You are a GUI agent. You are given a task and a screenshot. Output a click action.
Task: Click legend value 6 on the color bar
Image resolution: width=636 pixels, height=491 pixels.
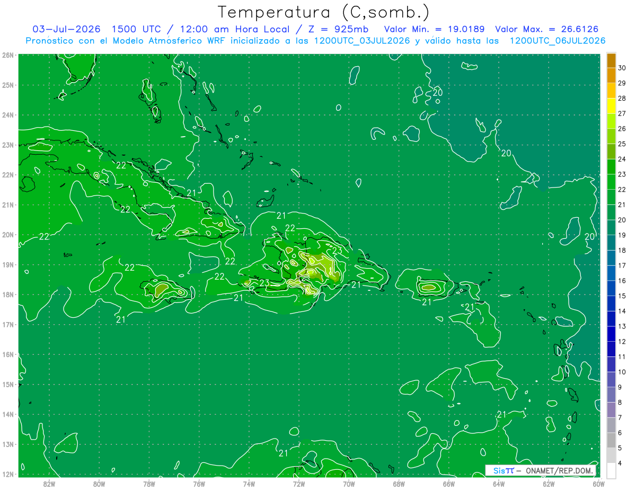click(620, 433)
